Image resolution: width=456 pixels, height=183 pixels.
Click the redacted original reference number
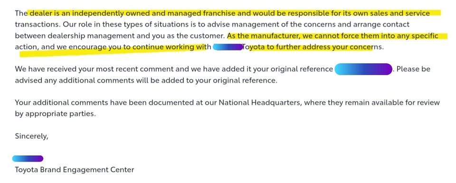(363, 69)
